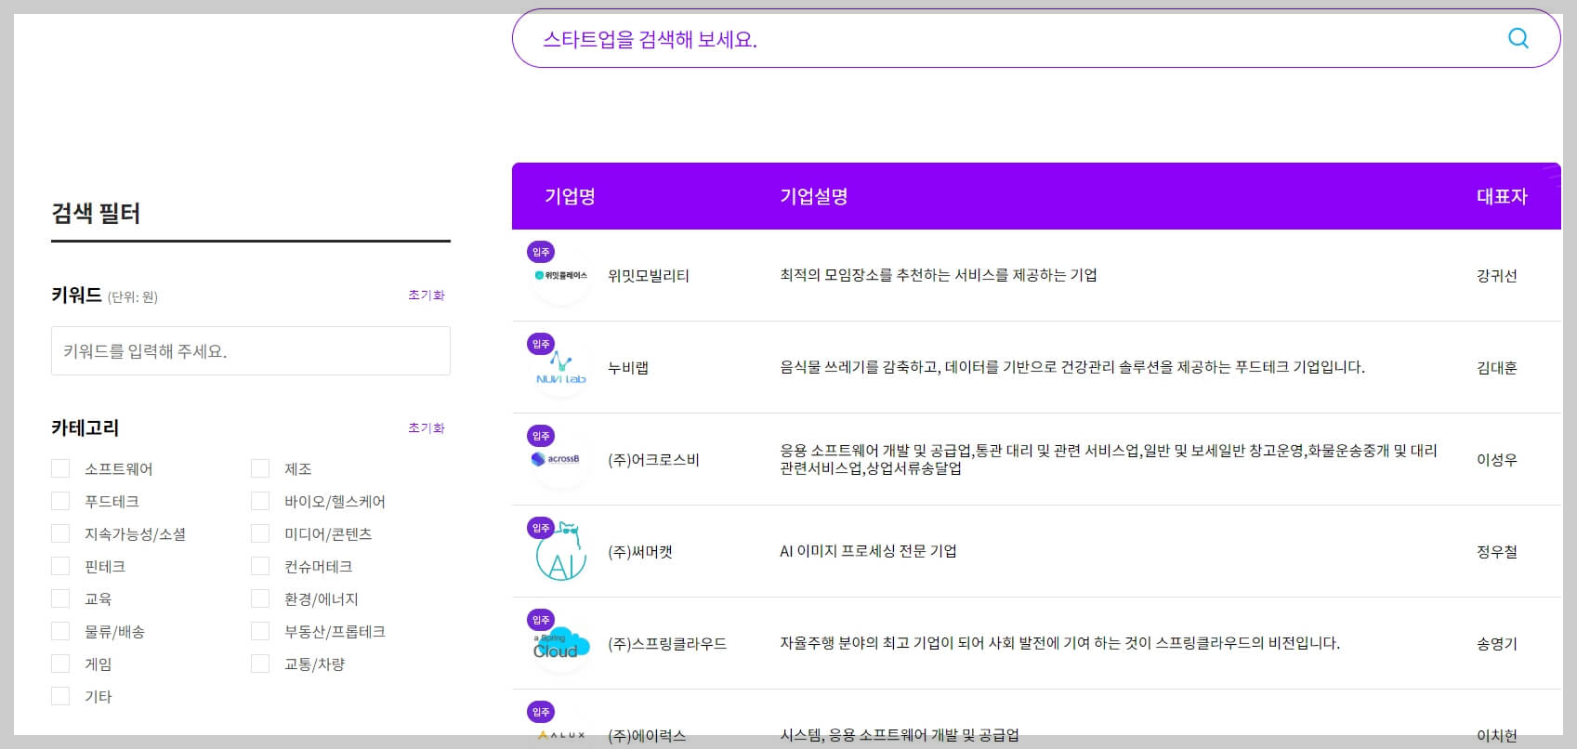
Task: Click 입주 badge on 써머캣 row
Action: [x=541, y=528]
